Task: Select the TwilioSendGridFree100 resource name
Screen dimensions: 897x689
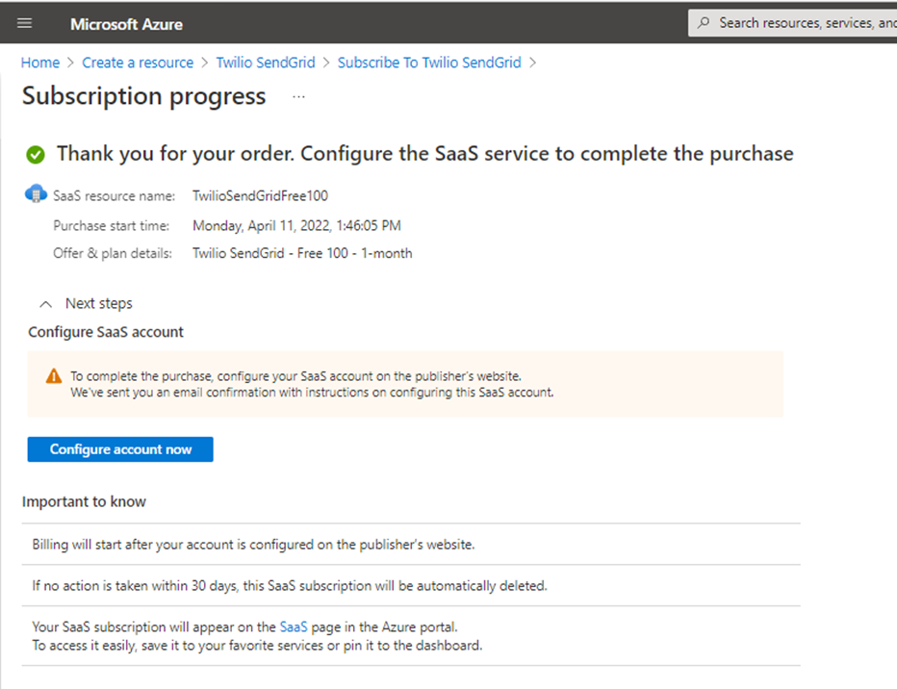Action: point(260,195)
